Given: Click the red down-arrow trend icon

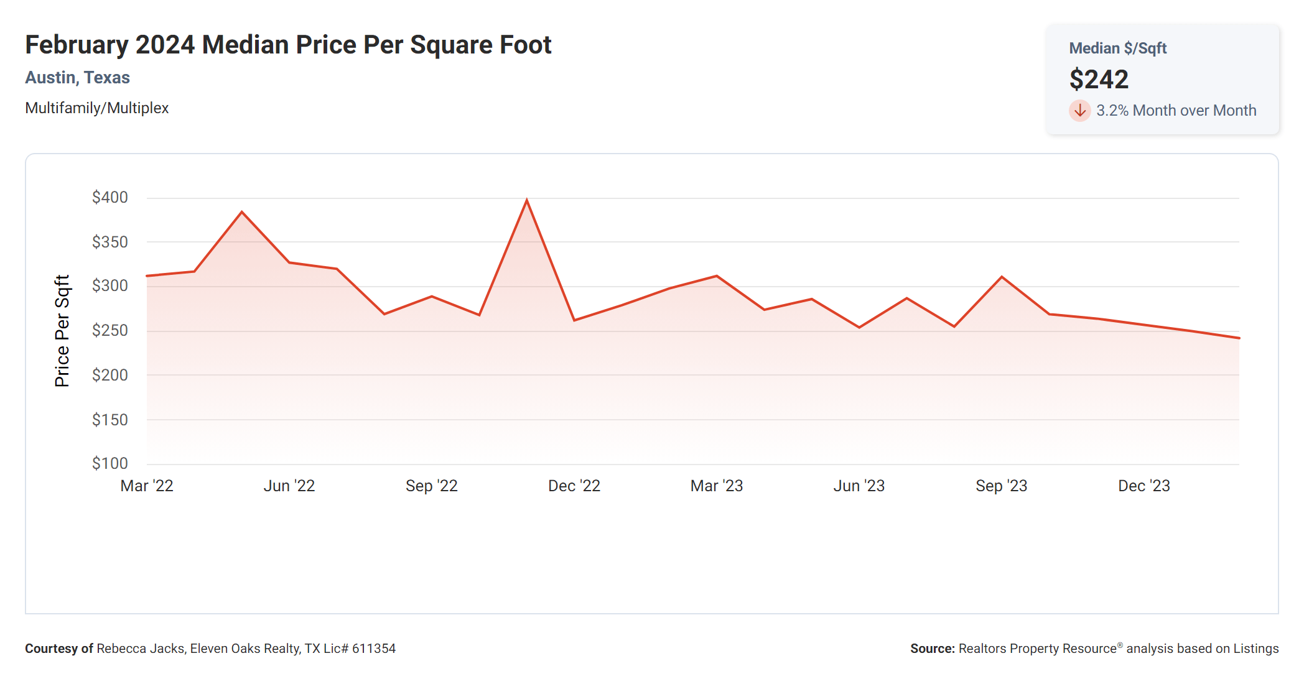Looking at the screenshot, I should coord(1079,111).
